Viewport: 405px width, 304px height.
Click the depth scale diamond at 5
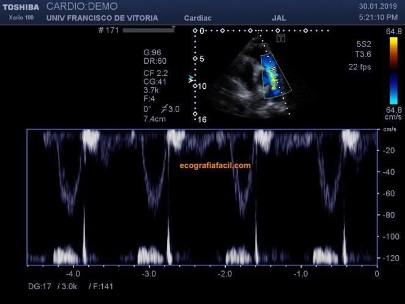click(x=195, y=58)
